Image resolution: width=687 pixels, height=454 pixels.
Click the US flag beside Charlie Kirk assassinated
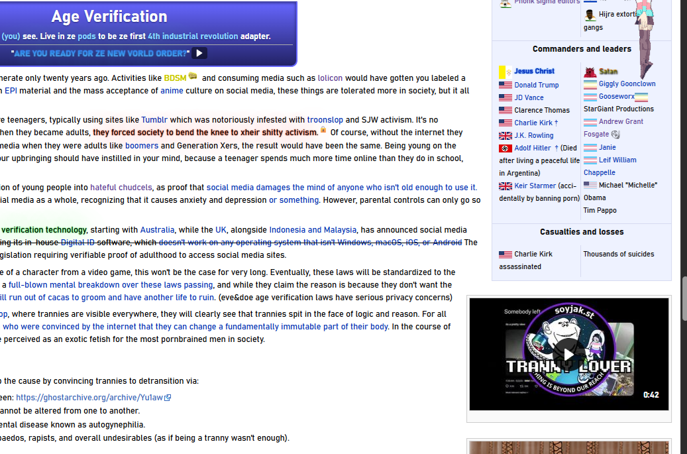pyautogui.click(x=505, y=255)
